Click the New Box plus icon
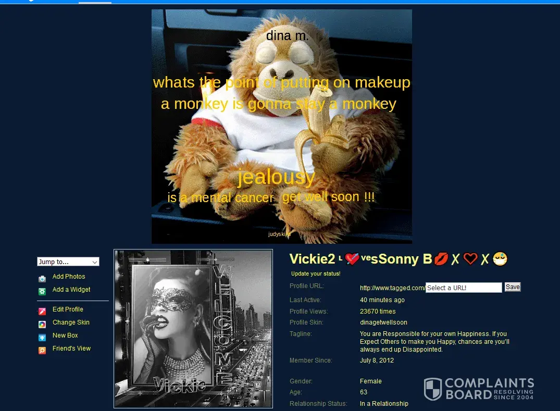 [x=42, y=338]
